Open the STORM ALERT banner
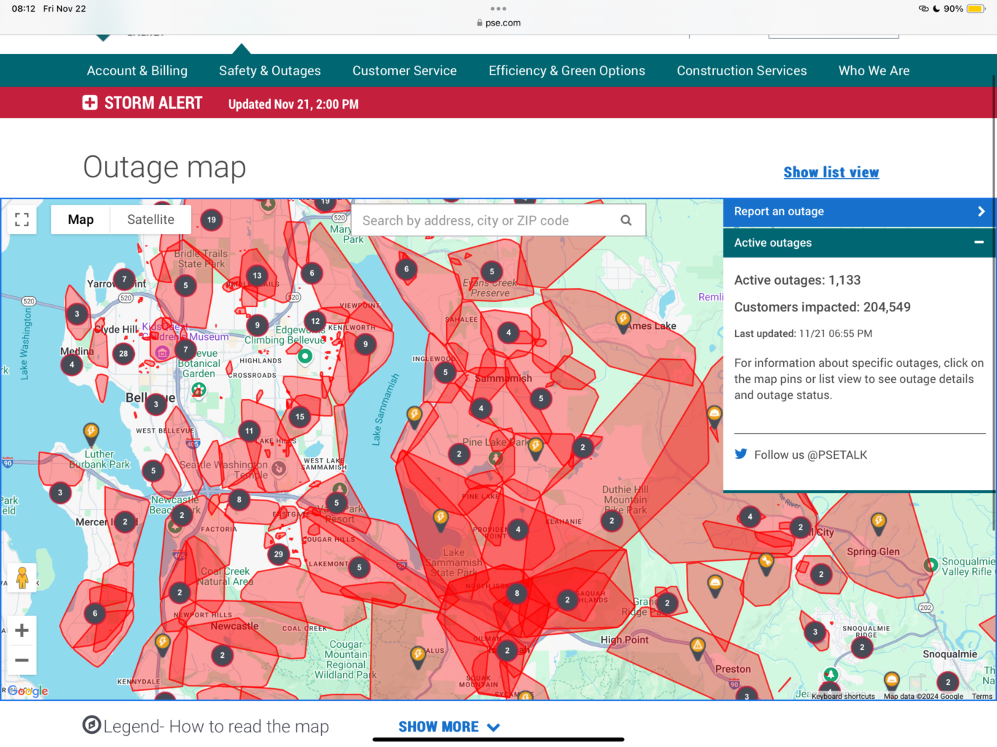 tap(142, 103)
